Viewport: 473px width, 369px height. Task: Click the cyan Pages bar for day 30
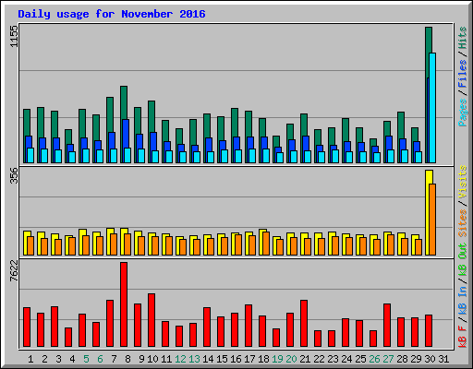432,108
